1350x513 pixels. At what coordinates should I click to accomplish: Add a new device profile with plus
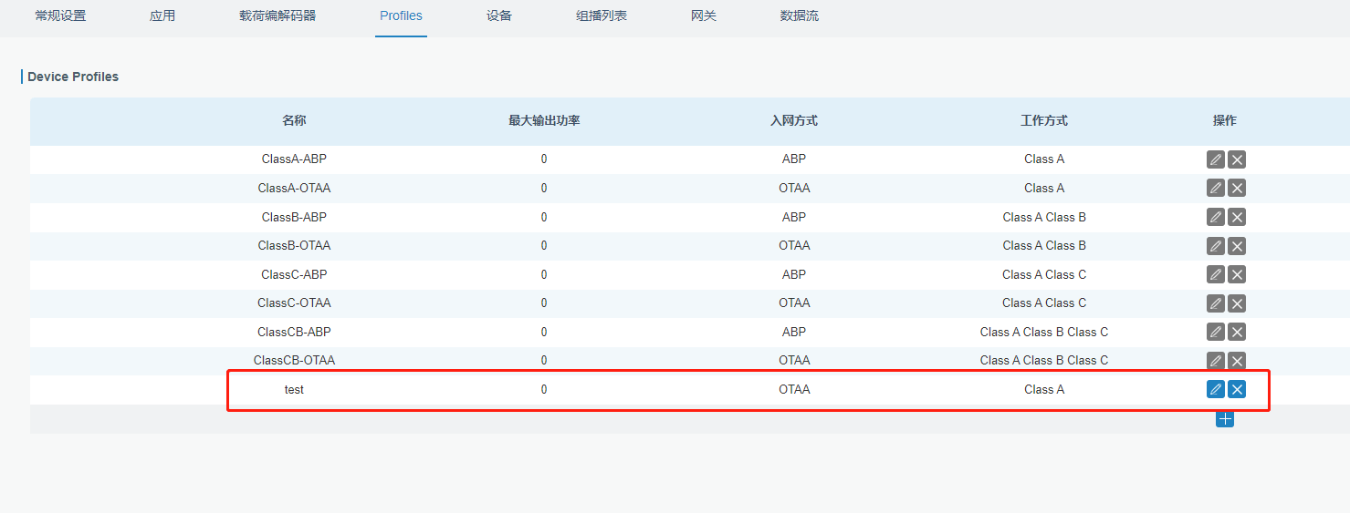(x=1225, y=418)
